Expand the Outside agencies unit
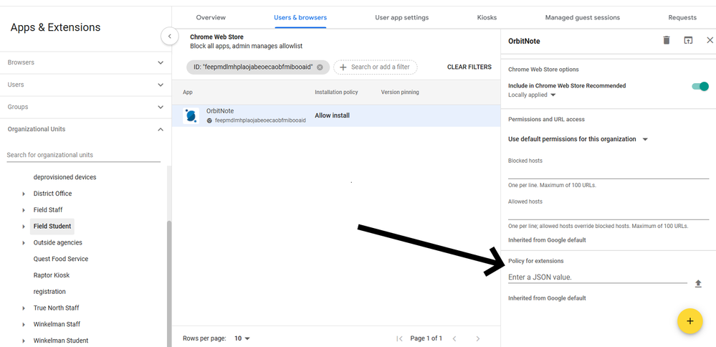Image resolution: width=716 pixels, height=347 pixels. [24, 243]
